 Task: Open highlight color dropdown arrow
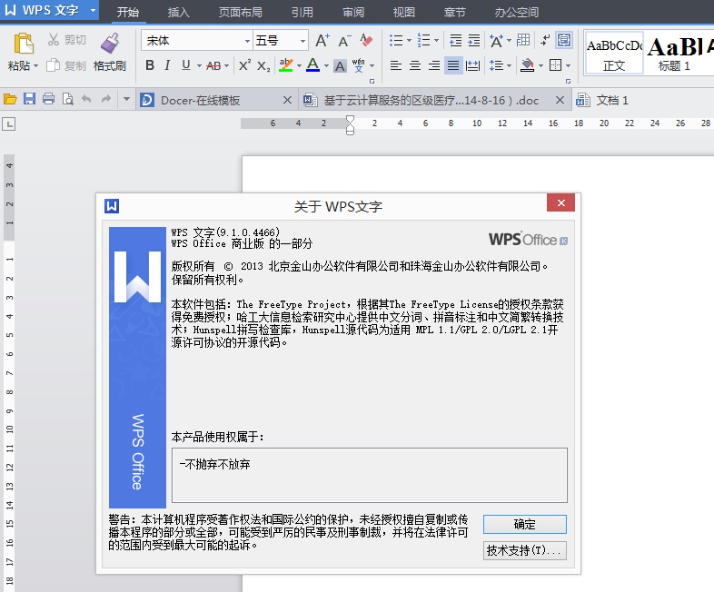(299, 66)
